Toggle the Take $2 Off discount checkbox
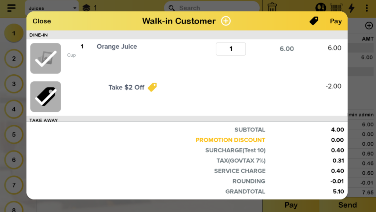Screen dimensions: 376x212 tap(46, 97)
